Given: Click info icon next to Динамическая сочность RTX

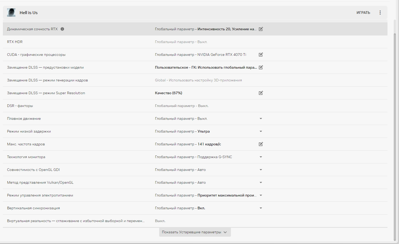Looking at the screenshot, I should coord(62,29).
